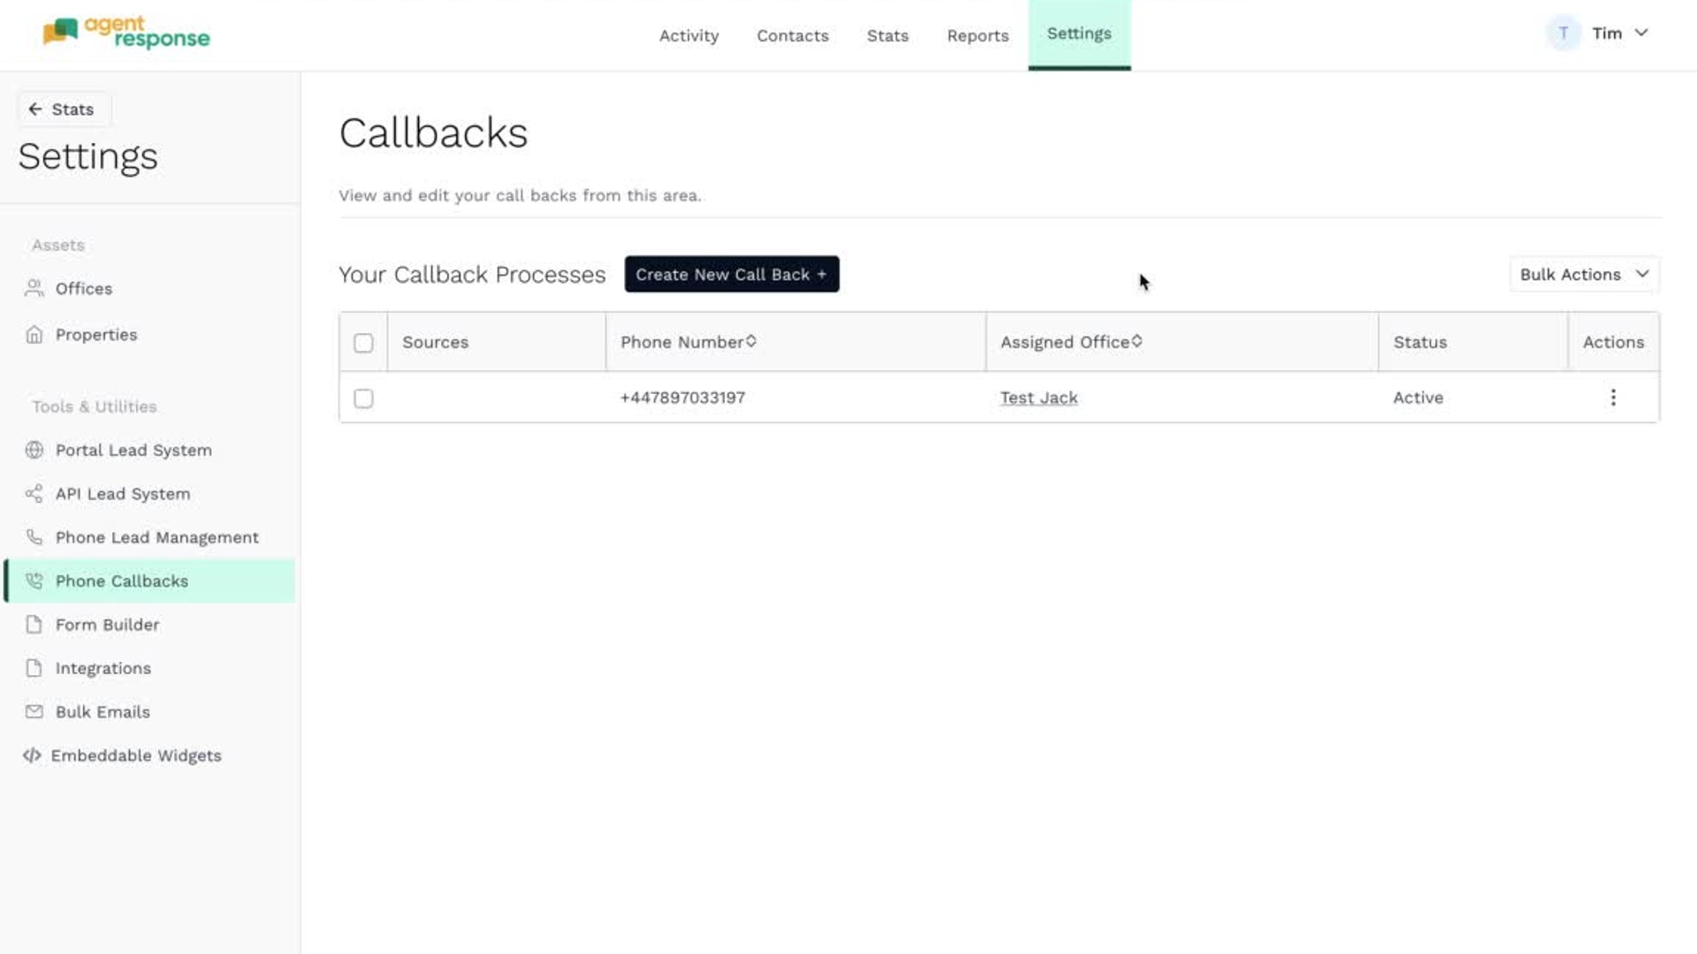Sort by Assigned Office column arrows
The height and width of the screenshot is (954, 1697).
click(1137, 341)
